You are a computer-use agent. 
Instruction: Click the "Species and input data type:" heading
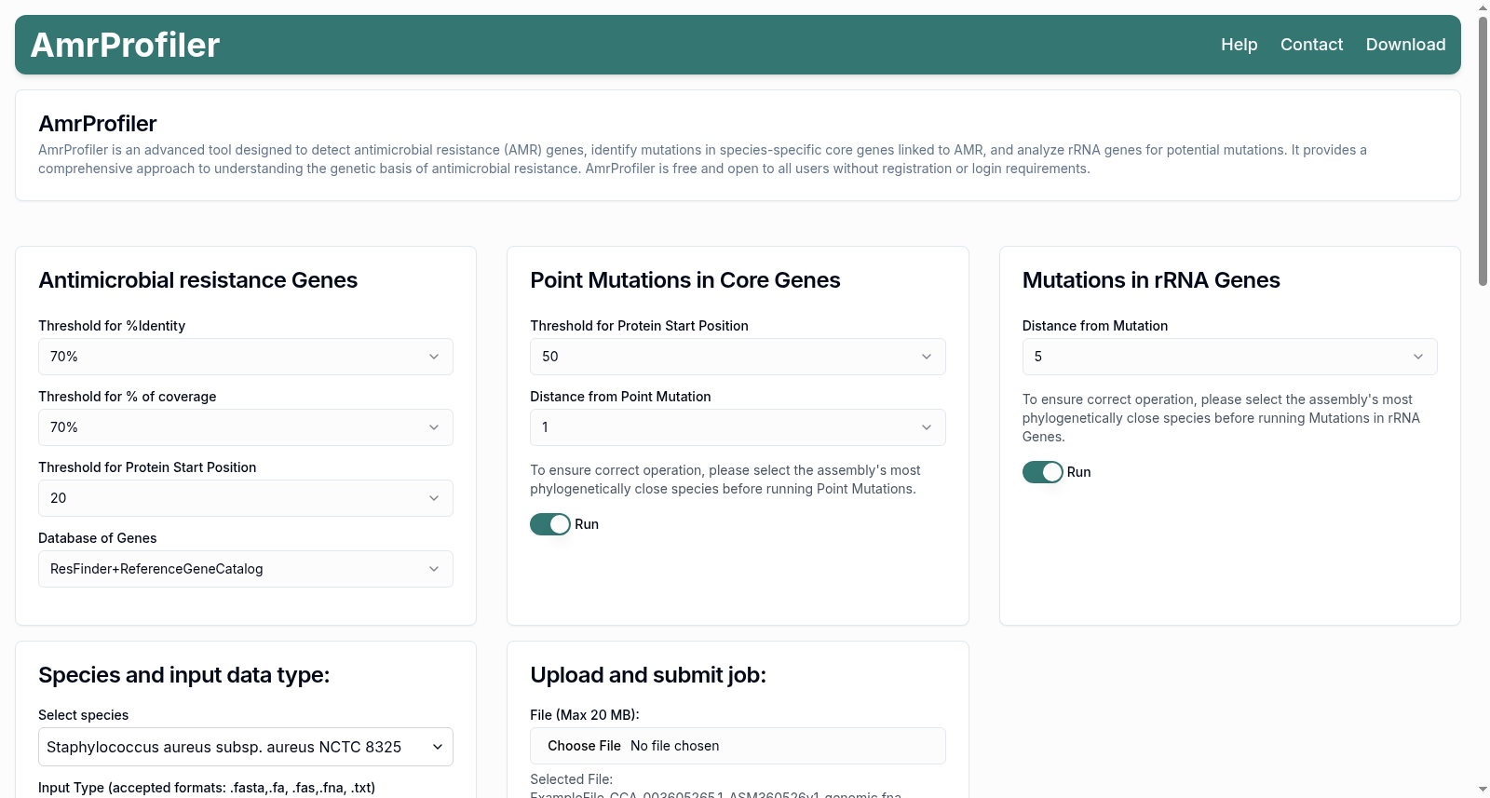pos(184,675)
